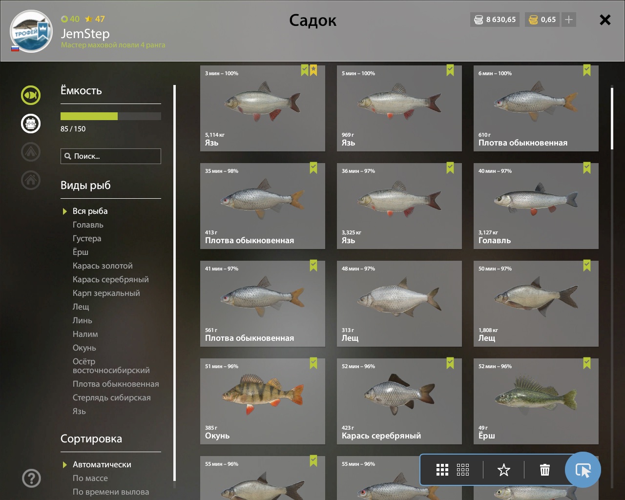This screenshot has height=500, width=625.
Task: Click the tent icon in sidebar
Action: [x=31, y=152]
